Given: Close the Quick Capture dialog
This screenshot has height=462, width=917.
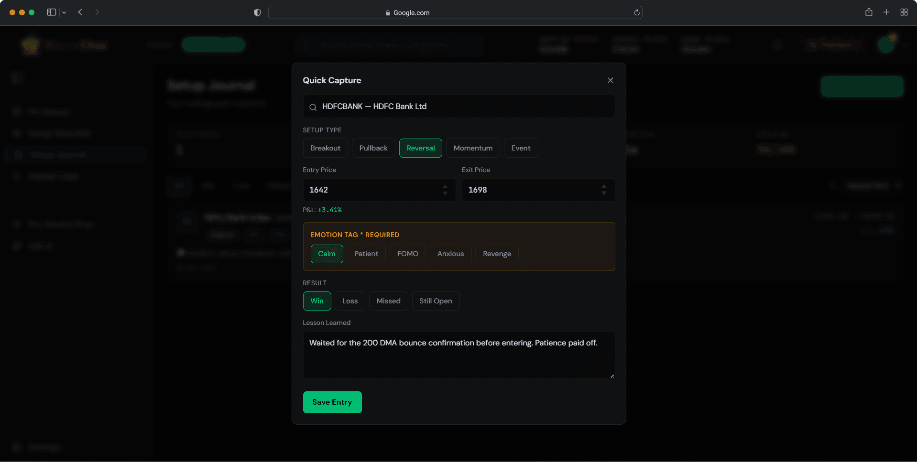Looking at the screenshot, I should click(610, 80).
